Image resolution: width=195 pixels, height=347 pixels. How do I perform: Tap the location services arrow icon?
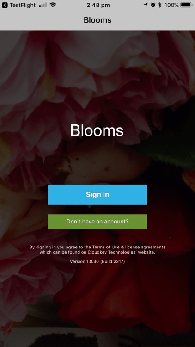[145, 5]
